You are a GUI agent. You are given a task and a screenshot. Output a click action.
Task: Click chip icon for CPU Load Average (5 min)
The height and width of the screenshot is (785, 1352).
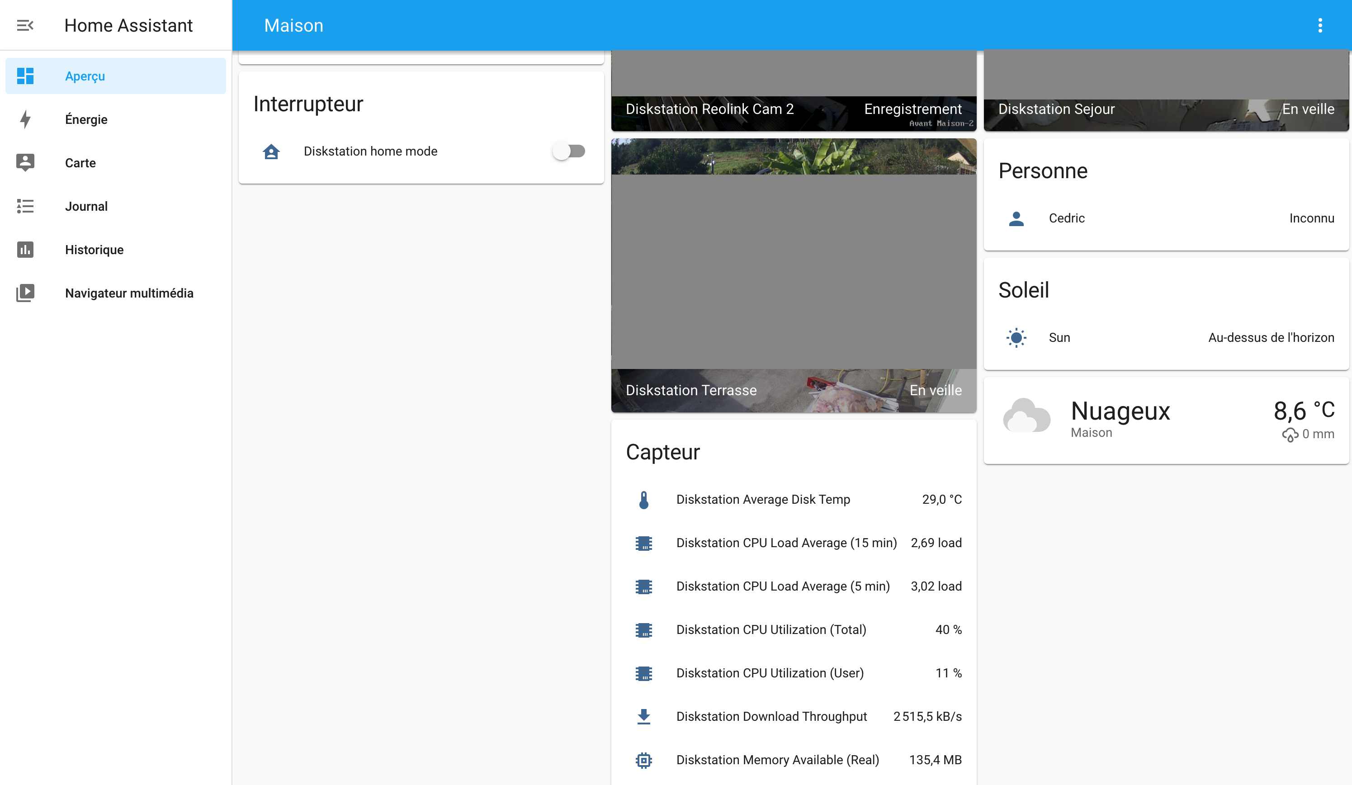[644, 586]
